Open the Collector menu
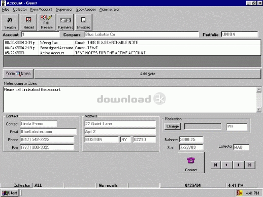This screenshot has width=263, height=197. tap(20, 10)
